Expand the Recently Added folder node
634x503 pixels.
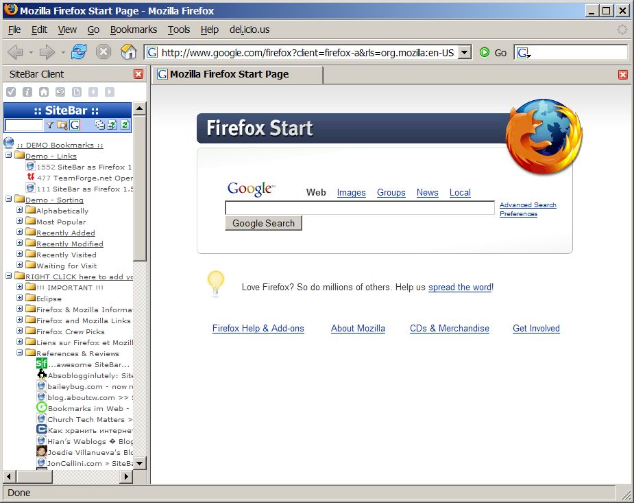pos(19,233)
